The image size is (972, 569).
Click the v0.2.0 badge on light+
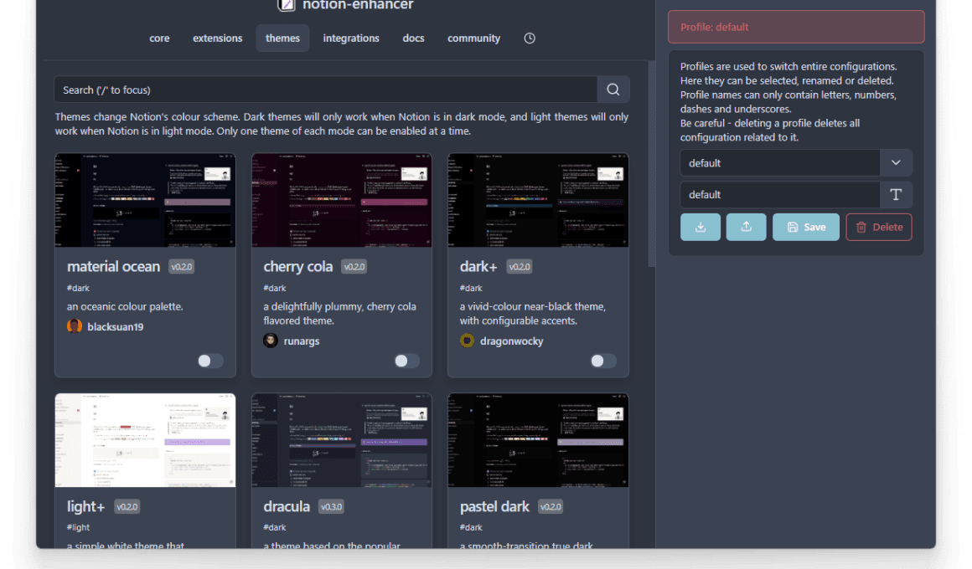[x=127, y=506]
